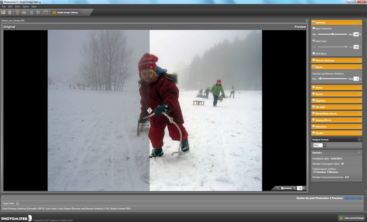Click the open image toolbar icon
367x222 pixels.
pos(3,13)
